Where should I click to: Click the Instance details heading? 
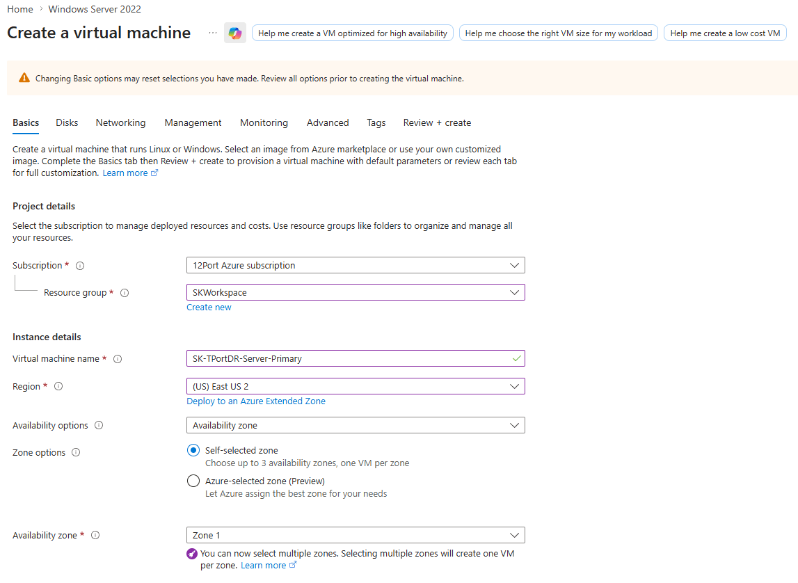pyautogui.click(x=47, y=337)
